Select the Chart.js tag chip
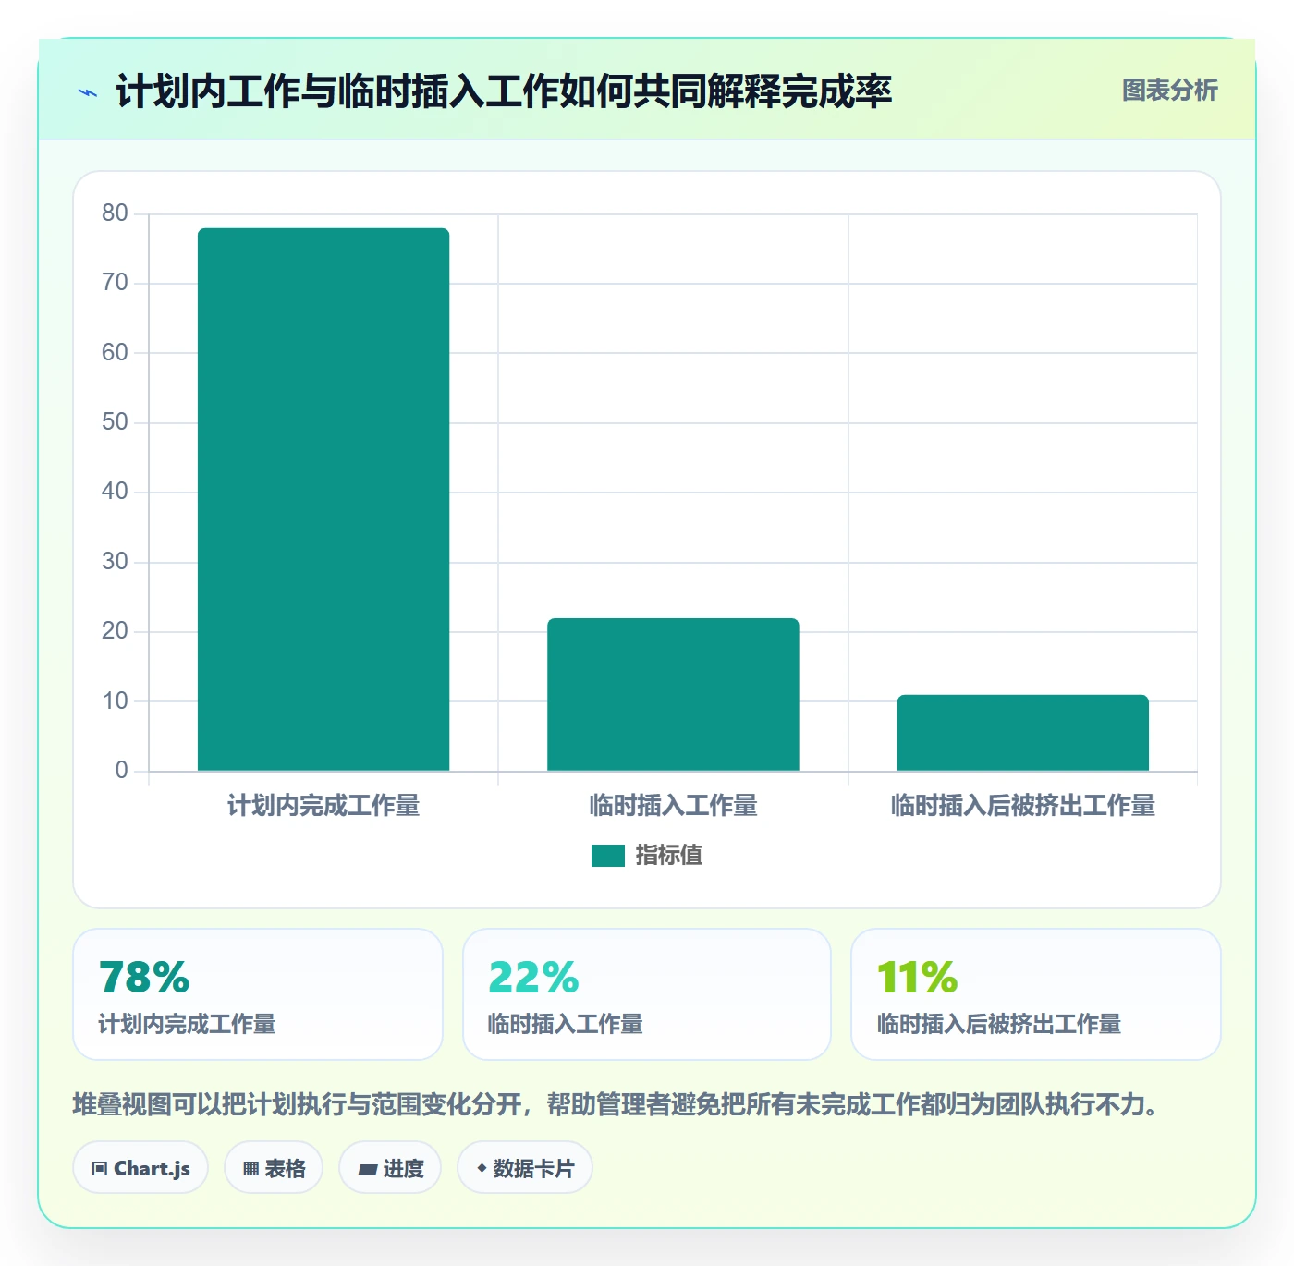The width and height of the screenshot is (1294, 1266). (140, 1168)
